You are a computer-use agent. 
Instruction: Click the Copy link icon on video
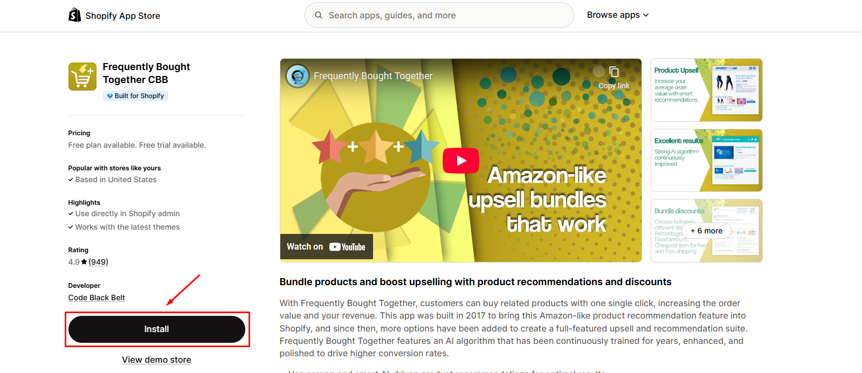(613, 72)
